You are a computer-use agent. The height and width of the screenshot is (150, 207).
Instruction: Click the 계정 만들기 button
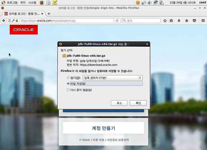103,128
